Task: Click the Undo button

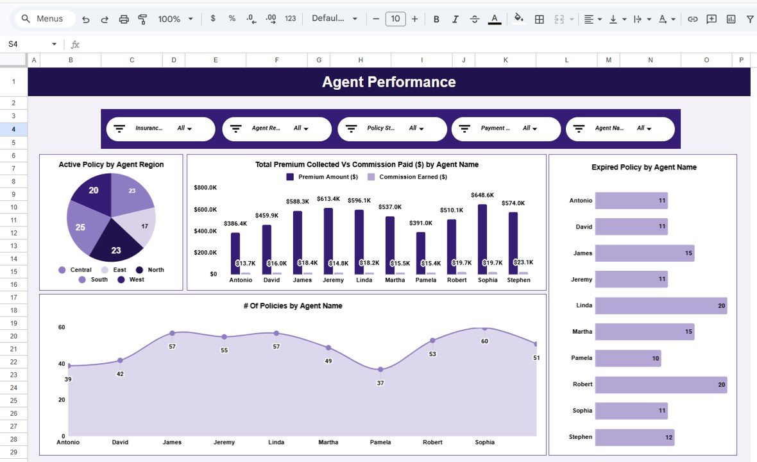Action: pyautogui.click(x=85, y=19)
